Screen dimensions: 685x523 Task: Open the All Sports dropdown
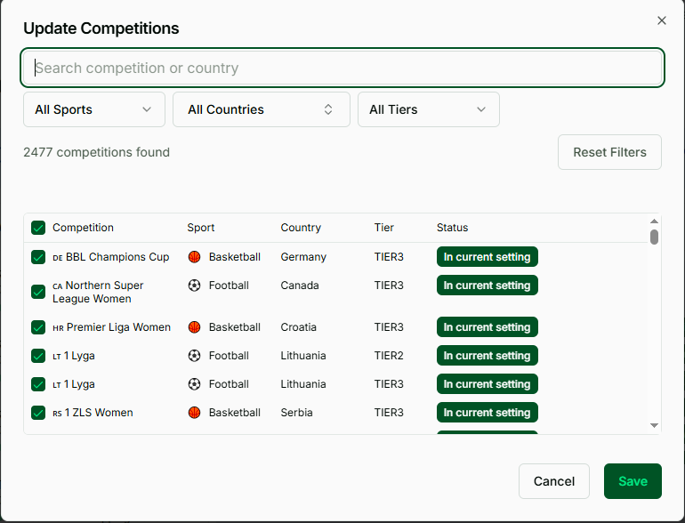coord(94,109)
